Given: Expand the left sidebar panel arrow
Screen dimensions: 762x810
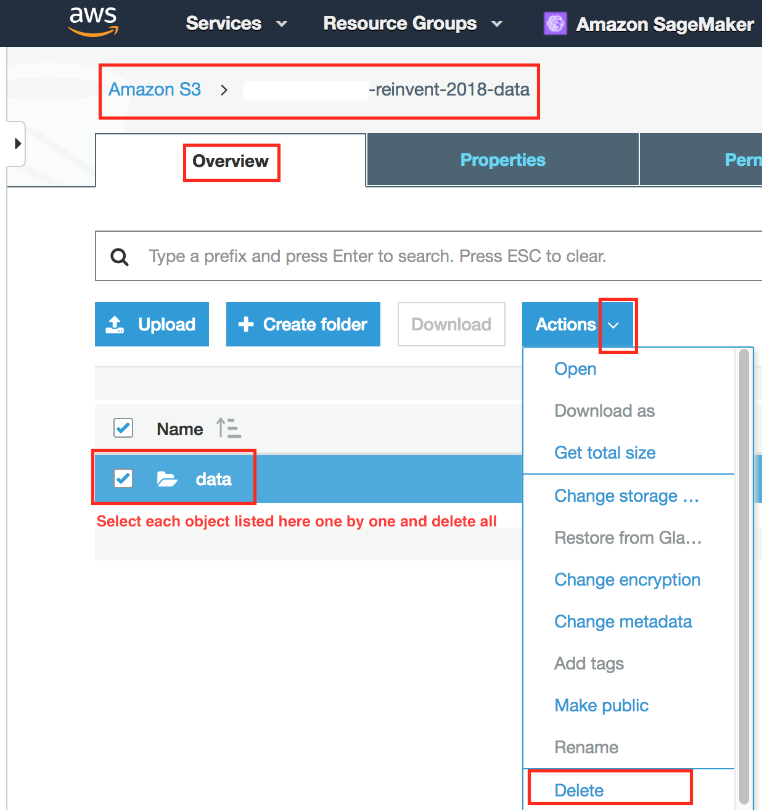Looking at the screenshot, I should point(17,144).
